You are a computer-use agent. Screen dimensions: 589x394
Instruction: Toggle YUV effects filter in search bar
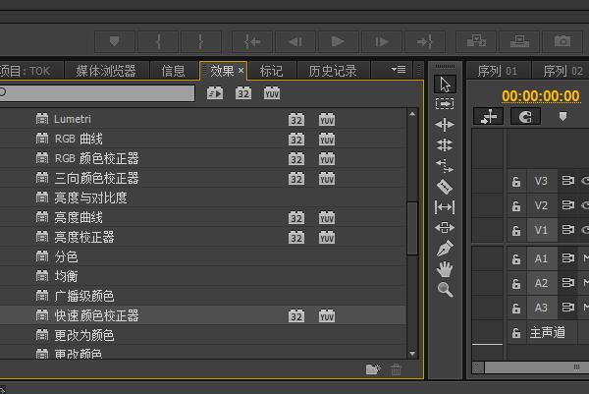272,93
